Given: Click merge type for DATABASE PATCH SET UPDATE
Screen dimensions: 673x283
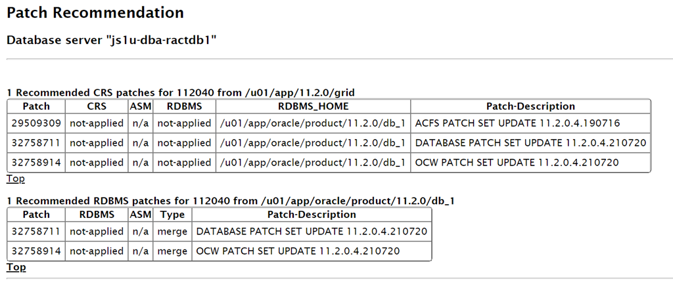Looking at the screenshot, I should [x=172, y=232].
